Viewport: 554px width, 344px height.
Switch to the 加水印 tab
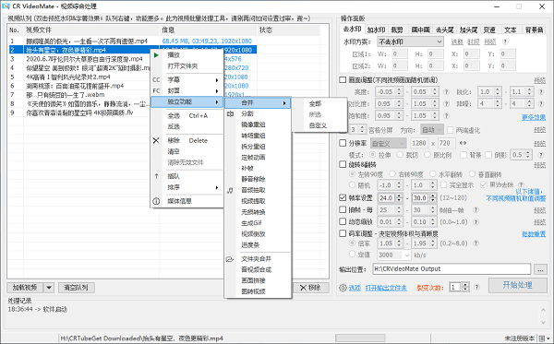point(376,30)
